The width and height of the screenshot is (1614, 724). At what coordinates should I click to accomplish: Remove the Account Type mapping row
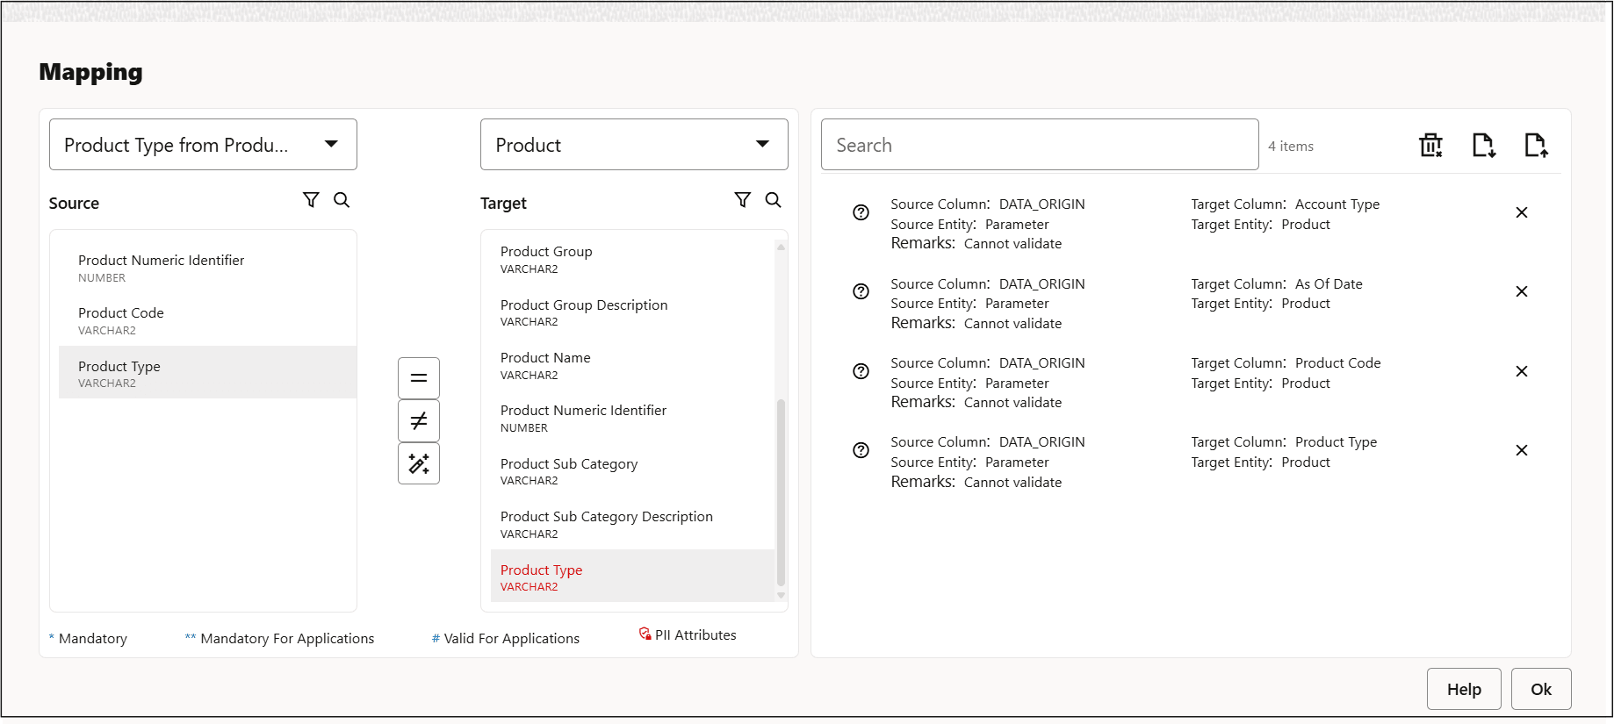(x=1522, y=212)
